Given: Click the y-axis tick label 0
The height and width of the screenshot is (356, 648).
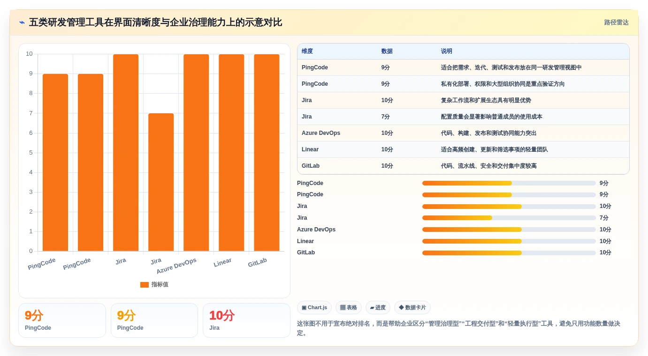Looking at the screenshot, I should [31, 251].
